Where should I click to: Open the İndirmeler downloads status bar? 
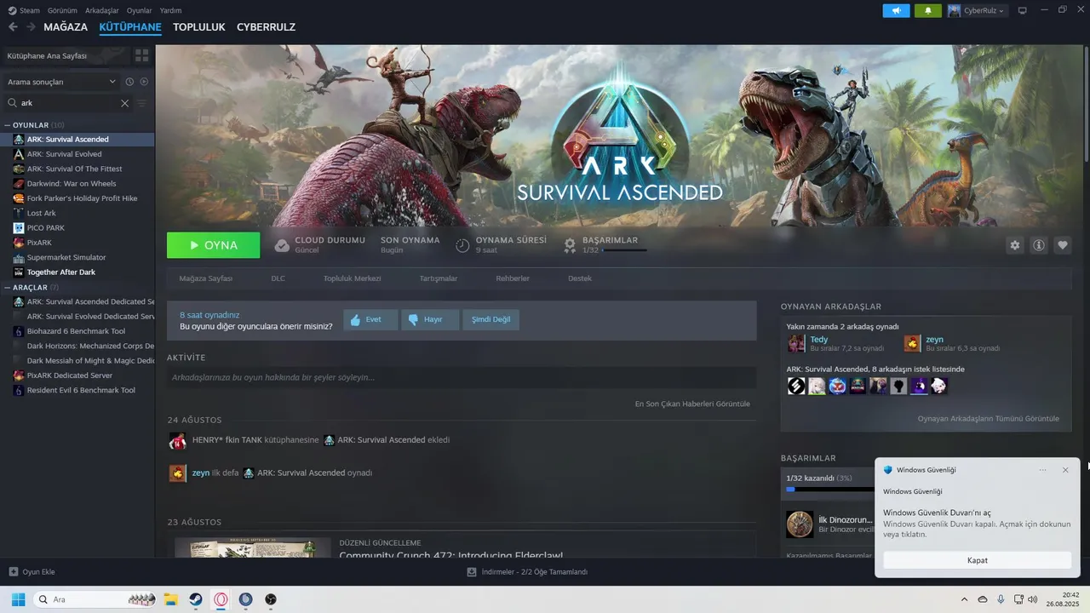(527, 572)
